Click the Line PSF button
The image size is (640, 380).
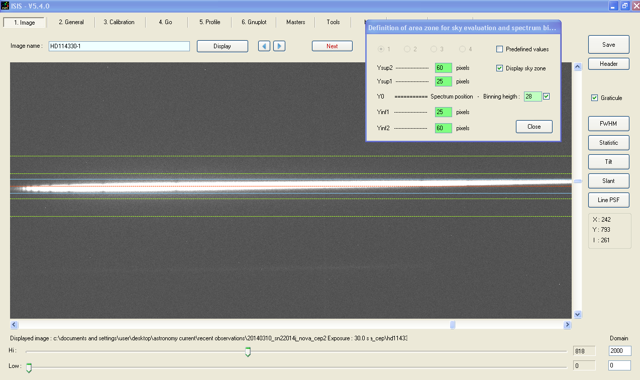[x=608, y=200]
